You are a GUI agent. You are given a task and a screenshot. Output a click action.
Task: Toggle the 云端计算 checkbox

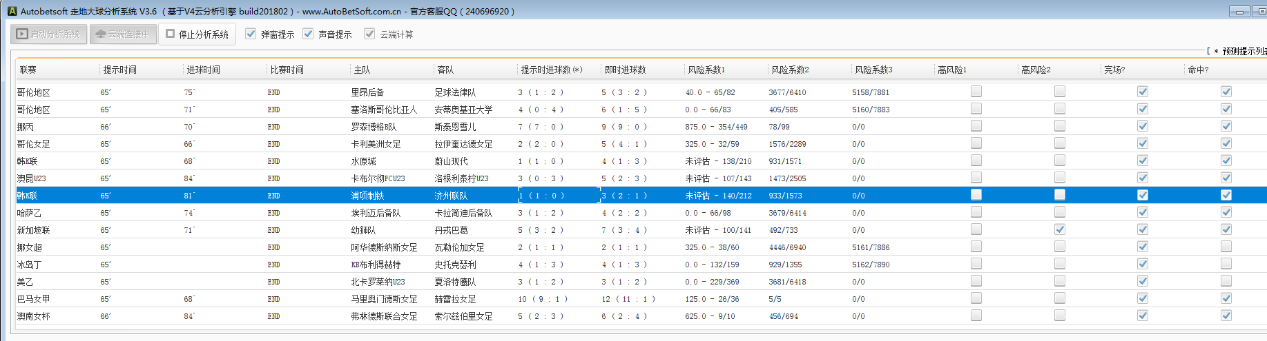click(369, 34)
